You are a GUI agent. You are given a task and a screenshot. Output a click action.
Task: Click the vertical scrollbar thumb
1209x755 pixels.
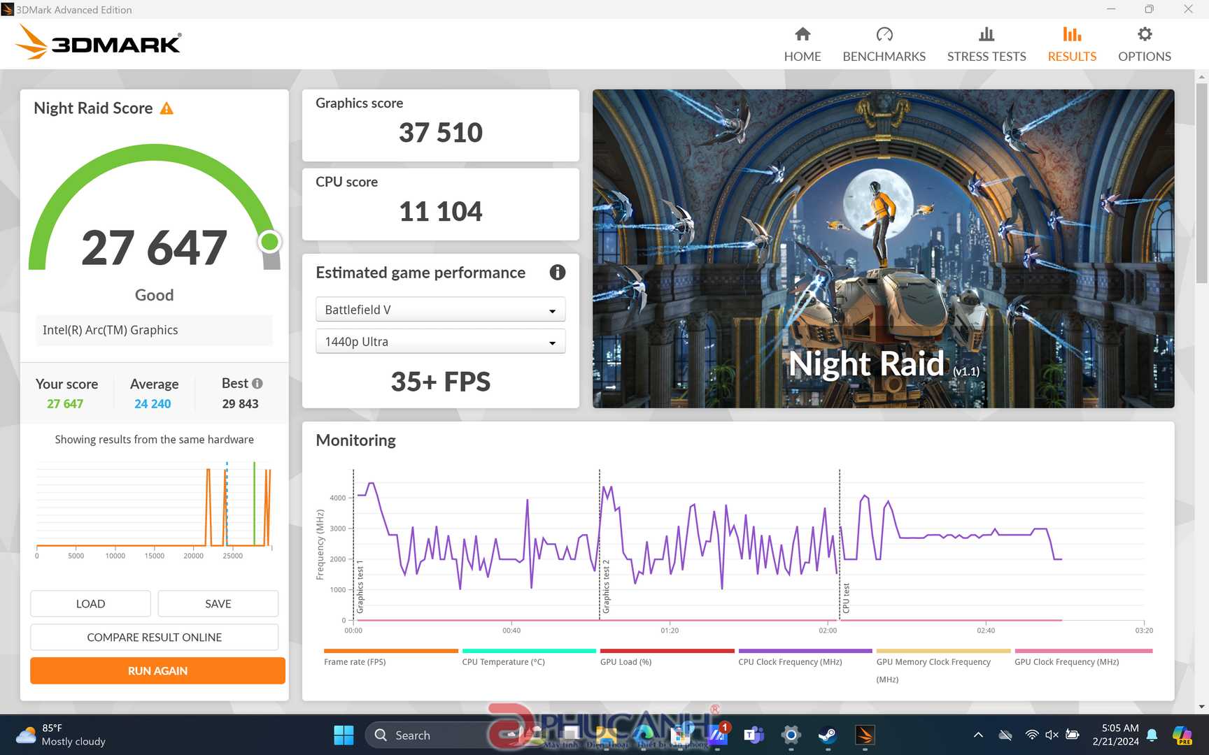pos(1201,183)
